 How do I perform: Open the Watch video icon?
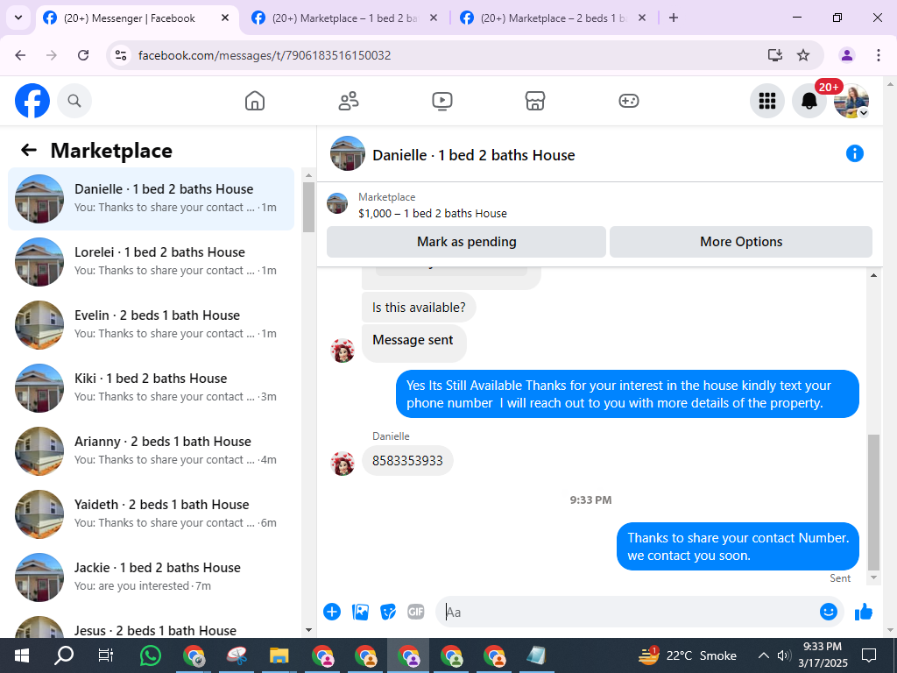click(442, 101)
